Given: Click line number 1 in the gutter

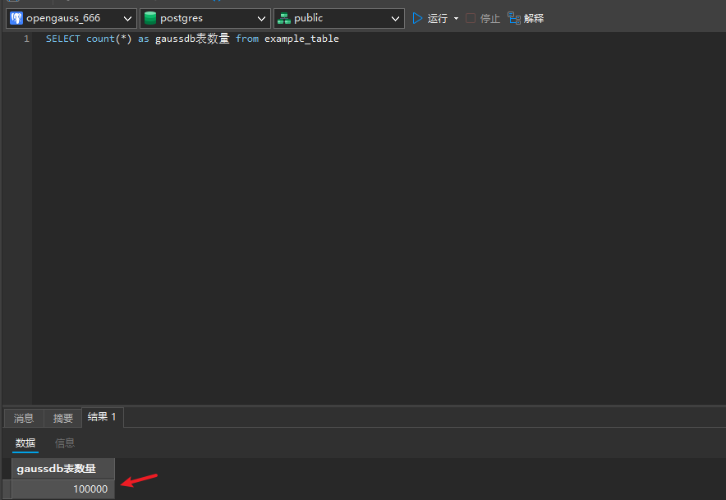Looking at the screenshot, I should 26,39.
